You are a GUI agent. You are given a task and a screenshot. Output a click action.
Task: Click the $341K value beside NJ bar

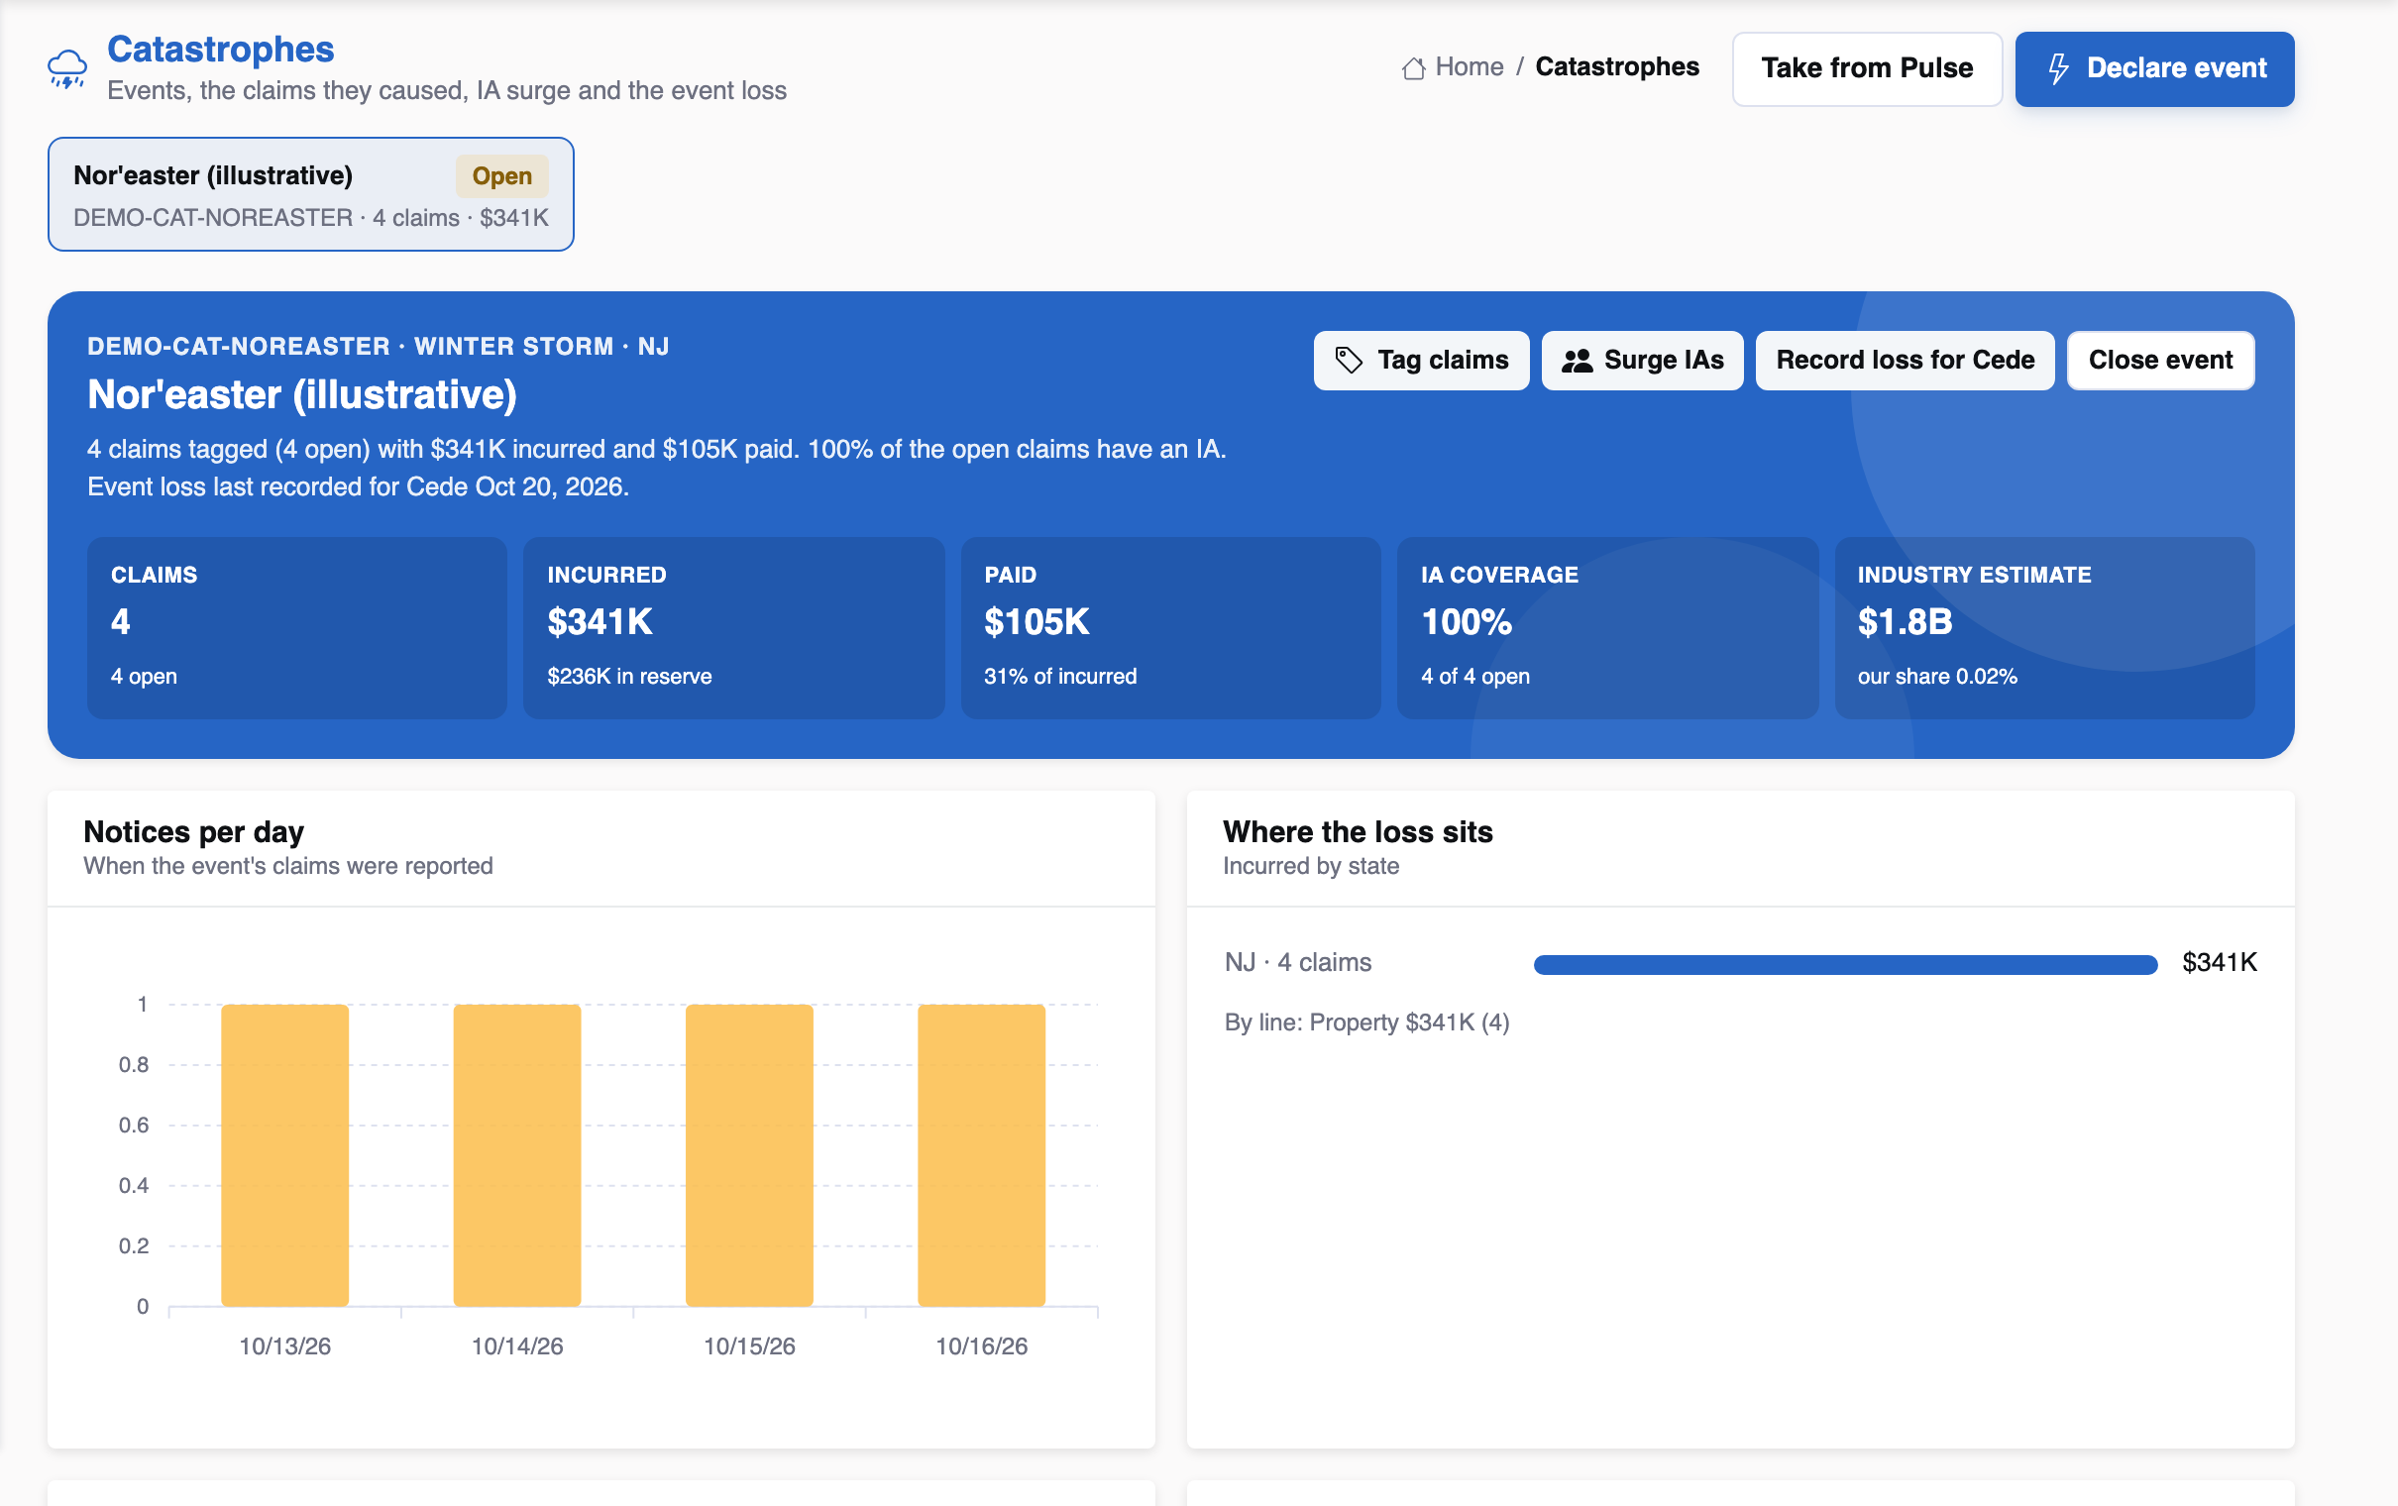coord(2219,962)
